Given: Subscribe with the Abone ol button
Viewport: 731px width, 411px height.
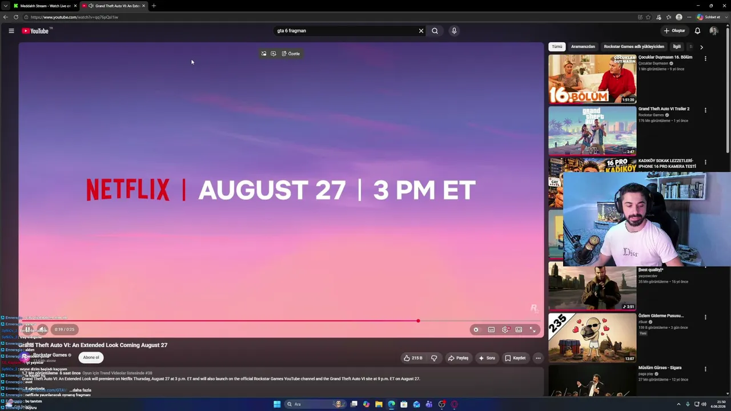Looking at the screenshot, I should point(91,357).
